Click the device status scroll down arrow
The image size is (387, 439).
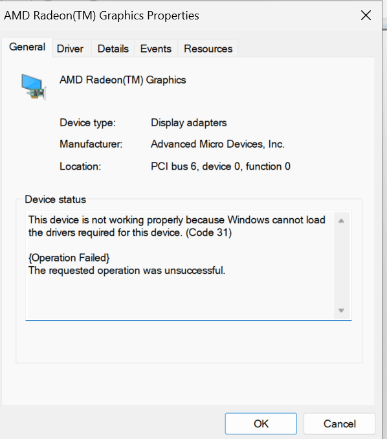pyautogui.click(x=341, y=311)
